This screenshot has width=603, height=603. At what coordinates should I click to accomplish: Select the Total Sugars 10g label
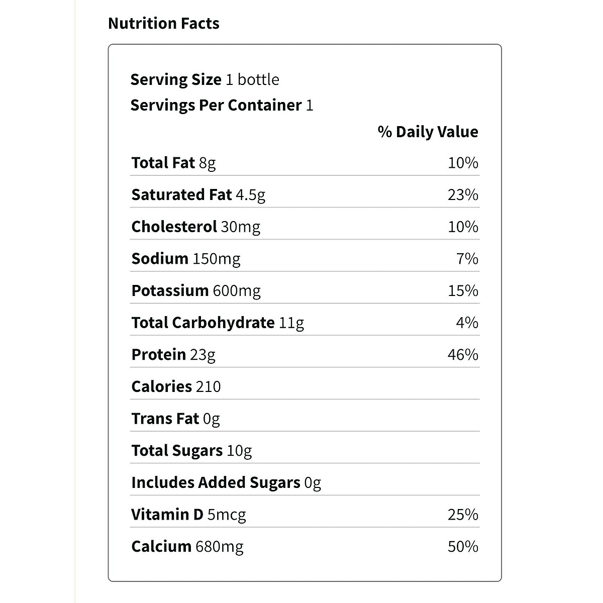[191, 451]
